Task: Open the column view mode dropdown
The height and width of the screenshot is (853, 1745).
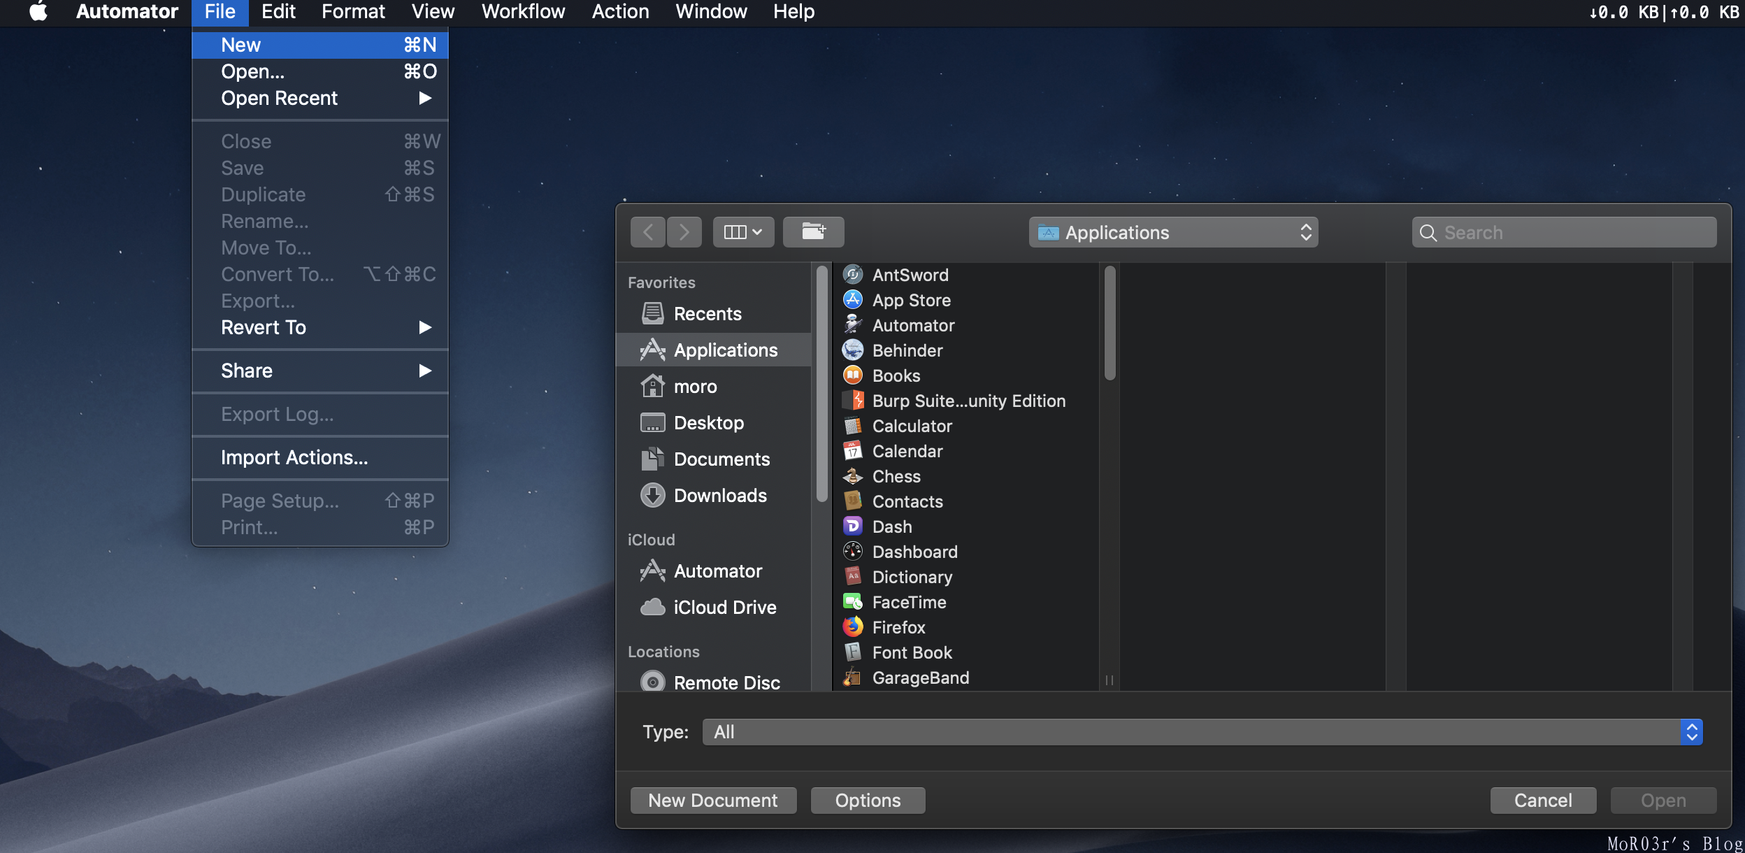Action: pos(743,232)
